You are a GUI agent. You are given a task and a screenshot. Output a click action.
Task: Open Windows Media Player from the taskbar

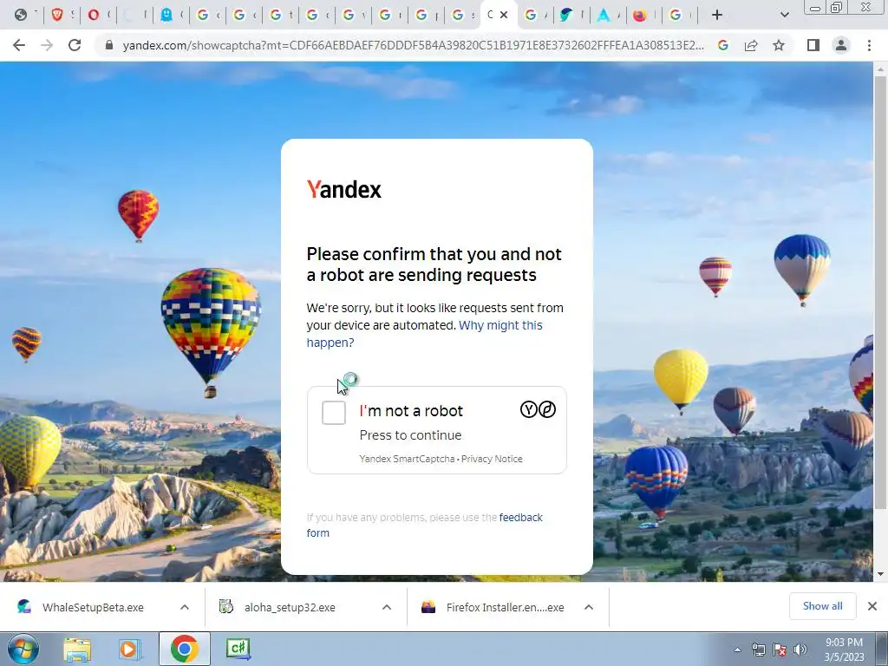click(x=129, y=649)
